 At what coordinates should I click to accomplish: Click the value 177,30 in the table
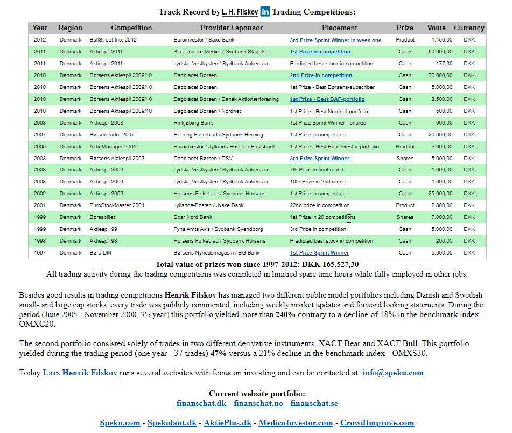point(444,64)
